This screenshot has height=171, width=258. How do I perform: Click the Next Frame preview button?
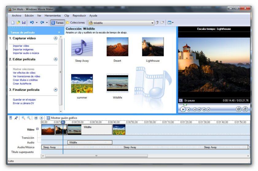tap(204, 109)
